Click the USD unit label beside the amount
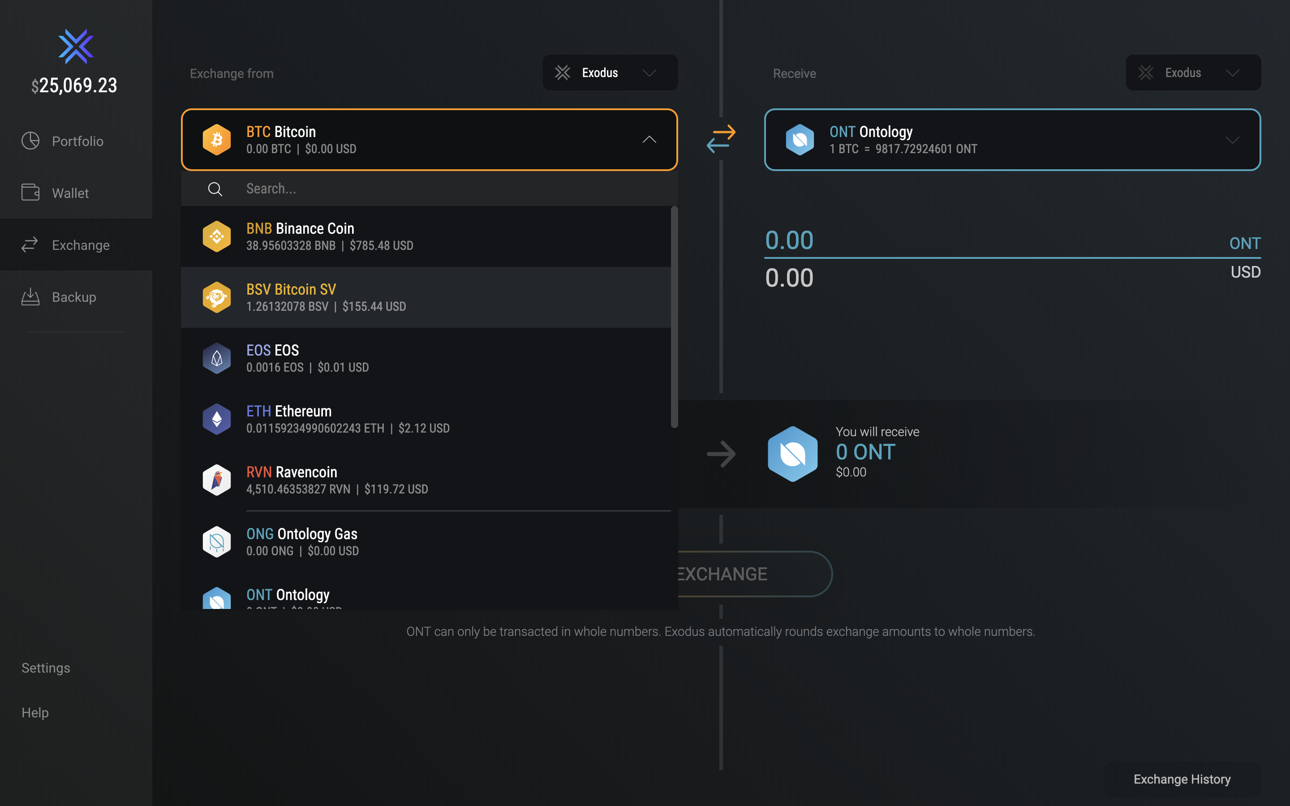 (1245, 272)
